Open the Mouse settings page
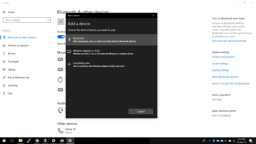Image resolution: width=256 pixels, height=144 pixels. pos(11,53)
